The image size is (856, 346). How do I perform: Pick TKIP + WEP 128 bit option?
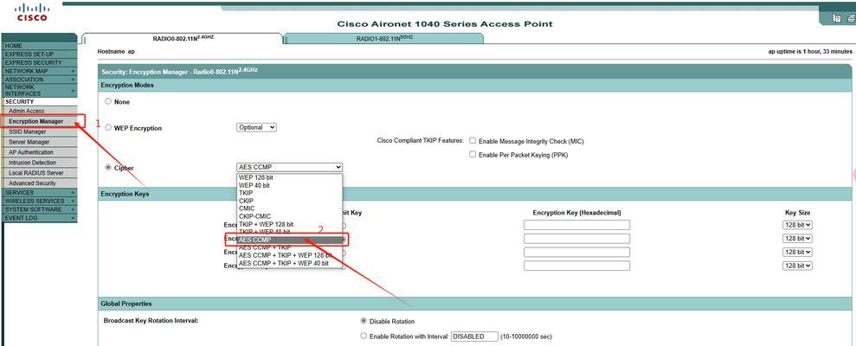tap(289, 224)
